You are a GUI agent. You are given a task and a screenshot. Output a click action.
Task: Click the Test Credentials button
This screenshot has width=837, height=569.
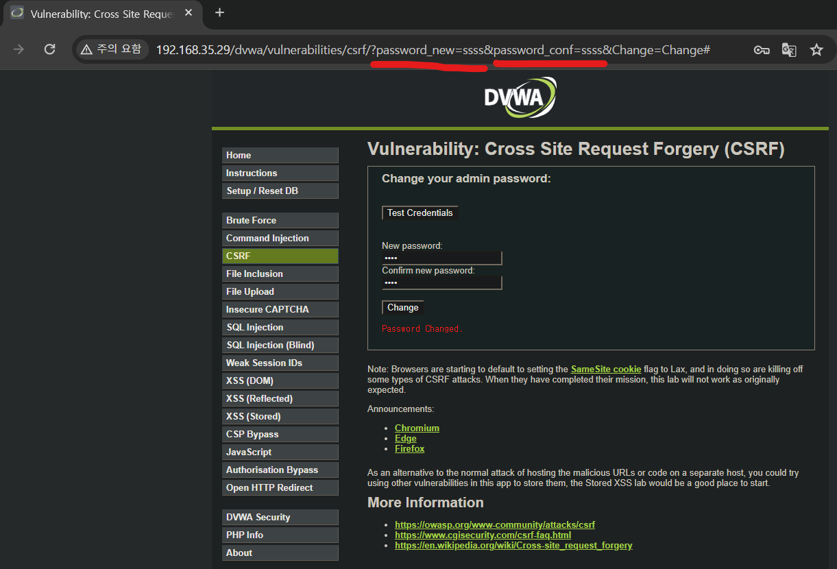coord(420,213)
